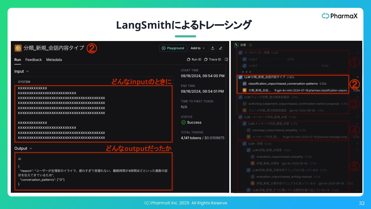
Task: Collapse the ルールベース - 共感 row chevron
Action: click(358, 53)
